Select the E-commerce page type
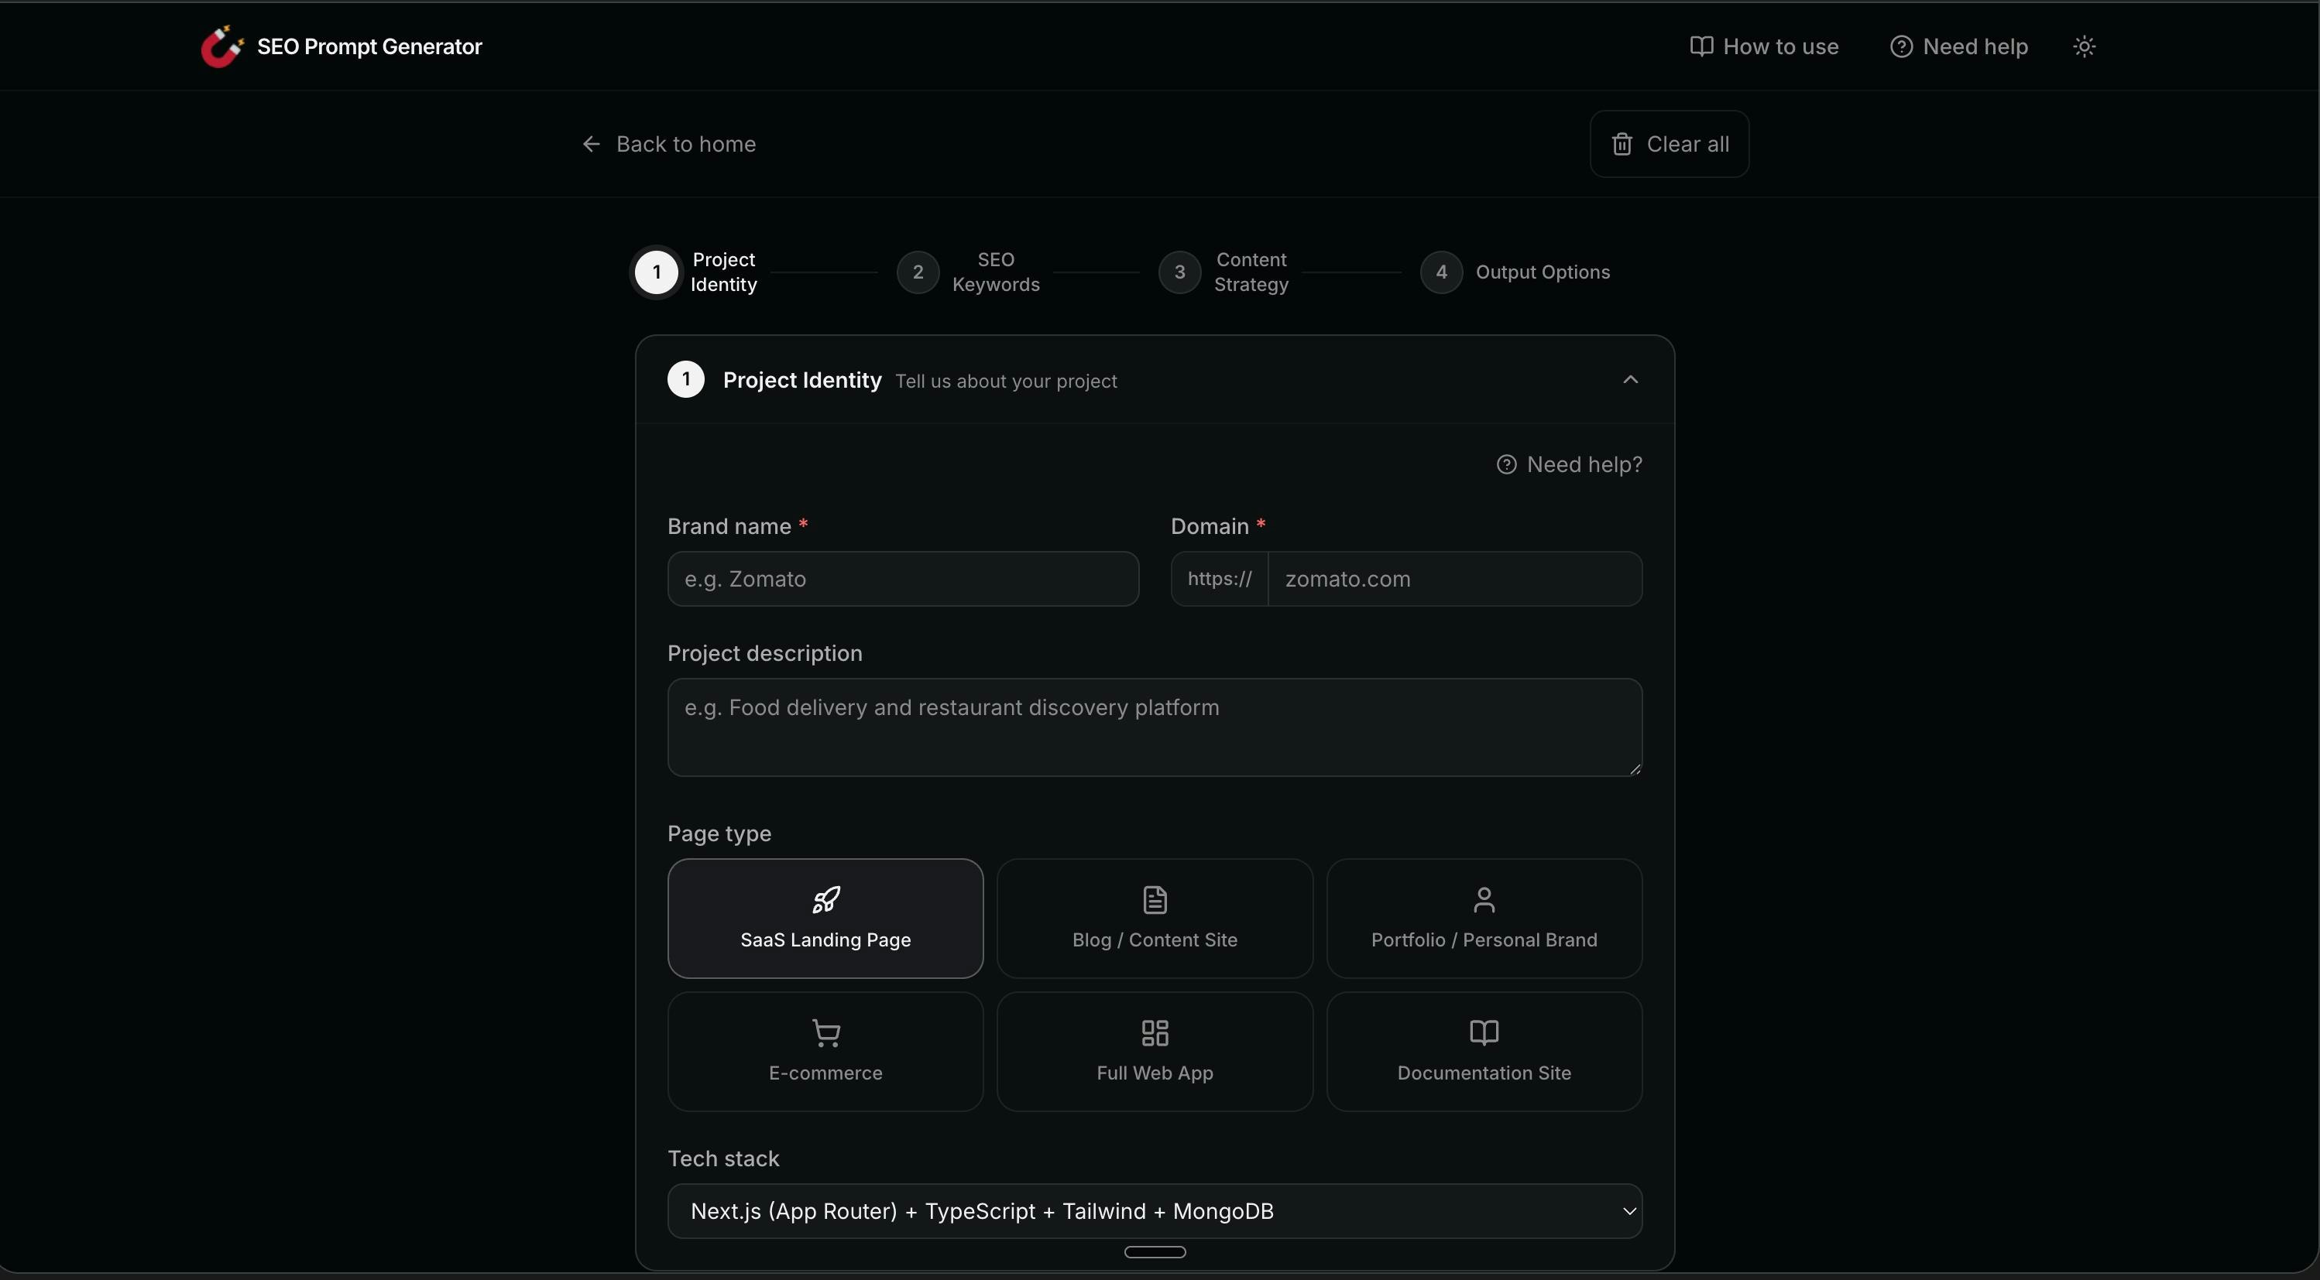 [x=825, y=1052]
